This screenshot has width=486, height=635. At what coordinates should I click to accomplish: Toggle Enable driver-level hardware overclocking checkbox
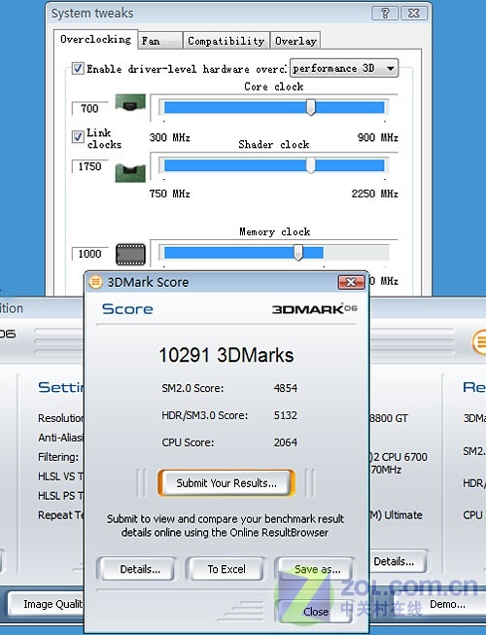(78, 68)
